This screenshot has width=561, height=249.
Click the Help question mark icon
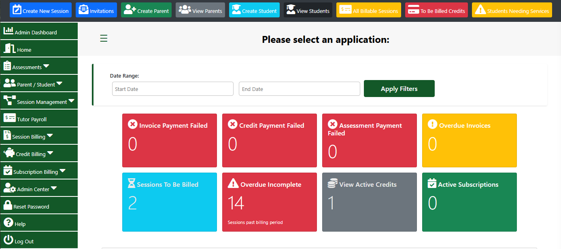[8, 222]
